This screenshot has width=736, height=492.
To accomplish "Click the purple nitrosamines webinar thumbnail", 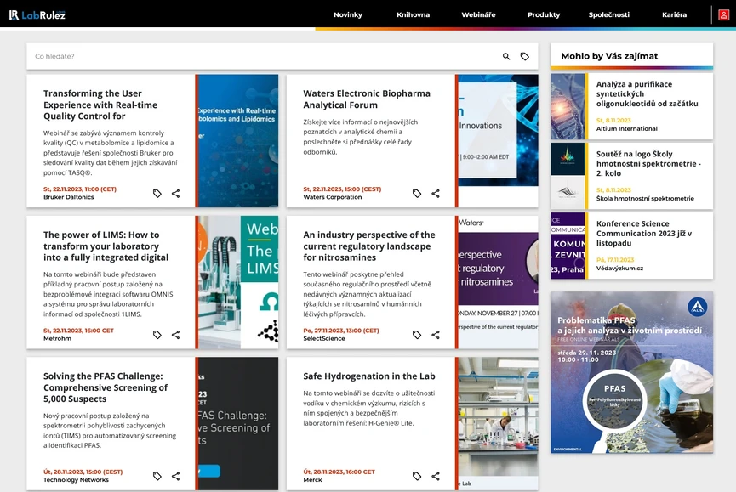I will coord(498,282).
